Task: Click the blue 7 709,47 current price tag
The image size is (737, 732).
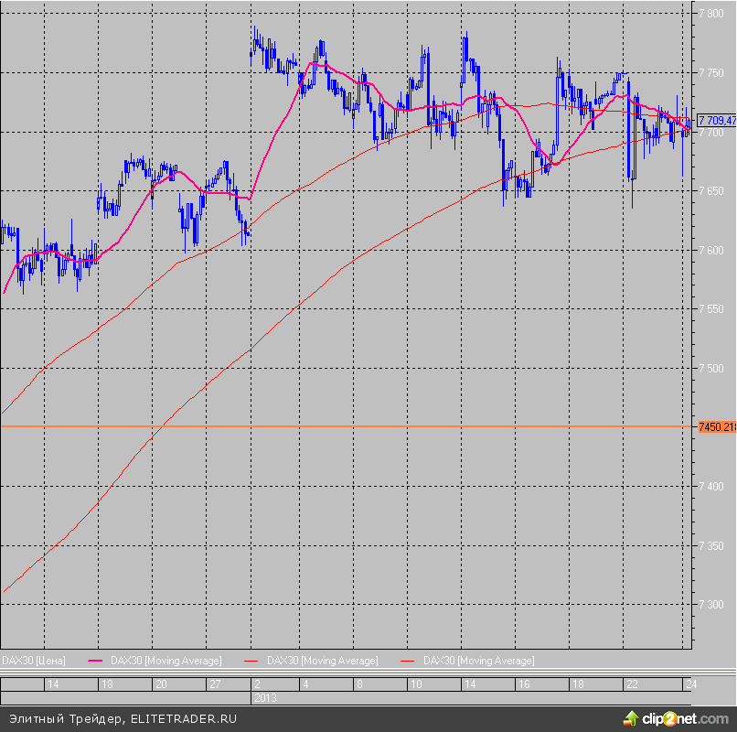Action: click(716, 120)
